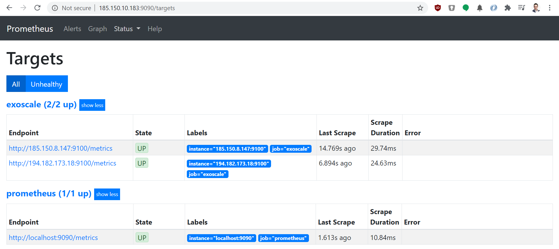Bookmark this page with the star icon
559x249 pixels.
click(x=420, y=8)
